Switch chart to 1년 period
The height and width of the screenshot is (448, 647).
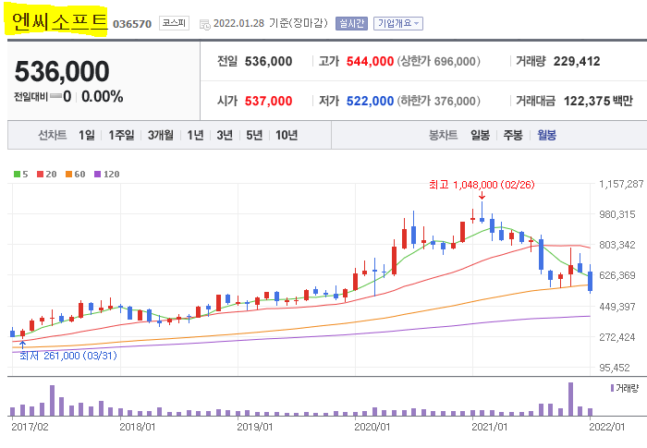pos(195,135)
